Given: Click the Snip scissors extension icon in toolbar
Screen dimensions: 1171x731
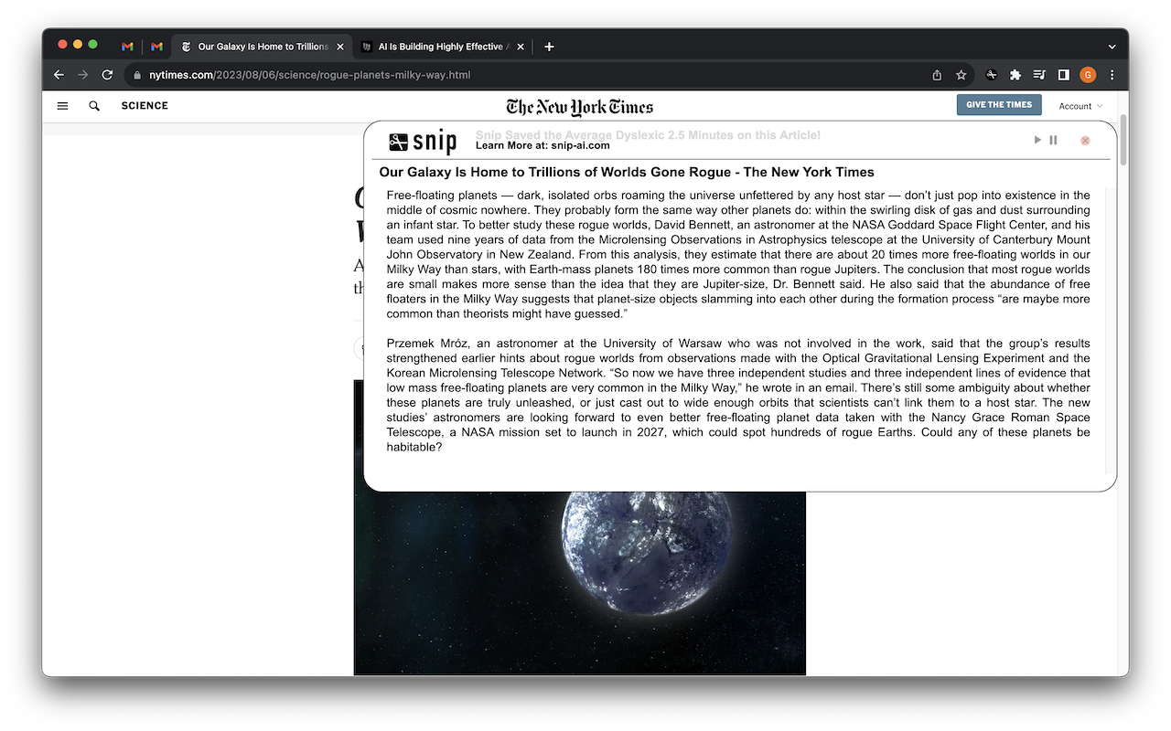Looking at the screenshot, I should click(991, 75).
